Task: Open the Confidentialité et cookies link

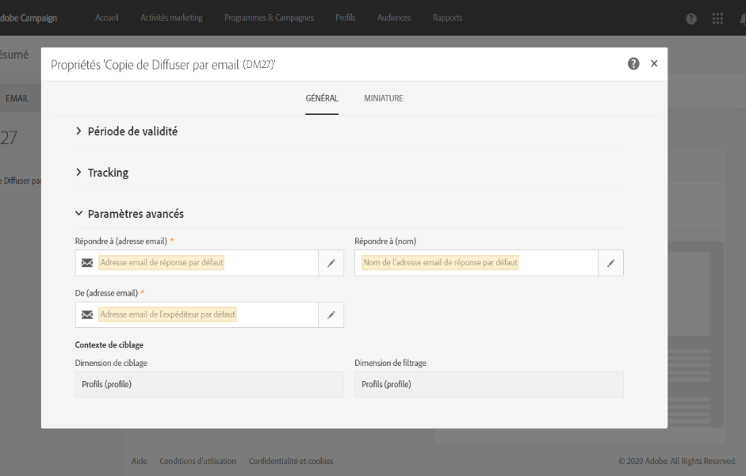Action: pos(291,461)
